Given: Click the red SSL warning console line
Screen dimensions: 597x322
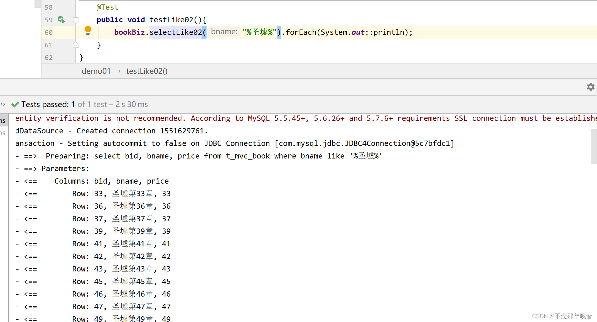Looking at the screenshot, I should (306, 118).
